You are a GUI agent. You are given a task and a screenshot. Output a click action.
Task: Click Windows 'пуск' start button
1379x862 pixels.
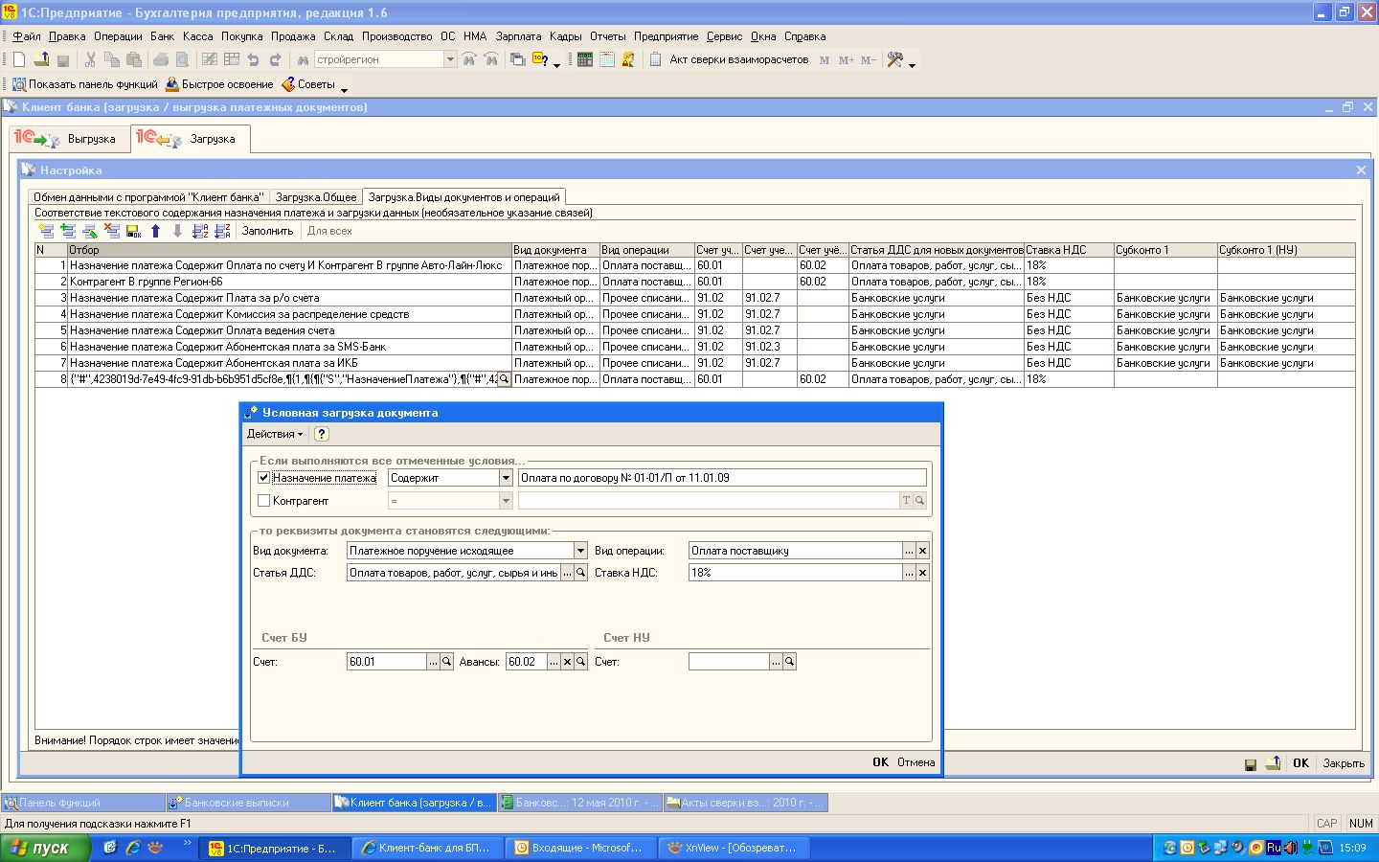coord(45,848)
